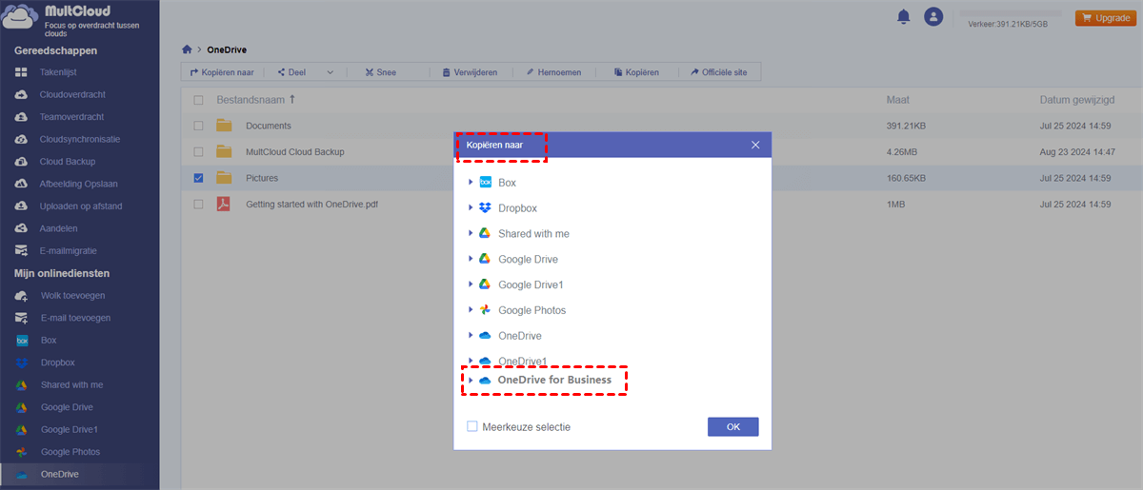Screen dimensions: 1143x490
Task: Click the Upgrade button
Action: click(x=1105, y=17)
